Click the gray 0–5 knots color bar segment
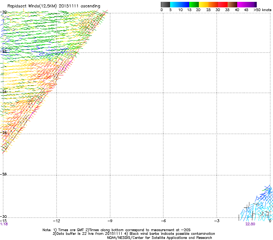 [x=165, y=4]
